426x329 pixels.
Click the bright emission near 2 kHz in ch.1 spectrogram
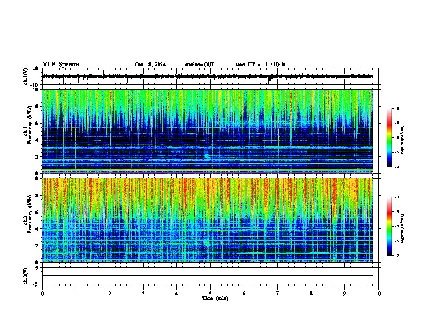[x=207, y=155]
